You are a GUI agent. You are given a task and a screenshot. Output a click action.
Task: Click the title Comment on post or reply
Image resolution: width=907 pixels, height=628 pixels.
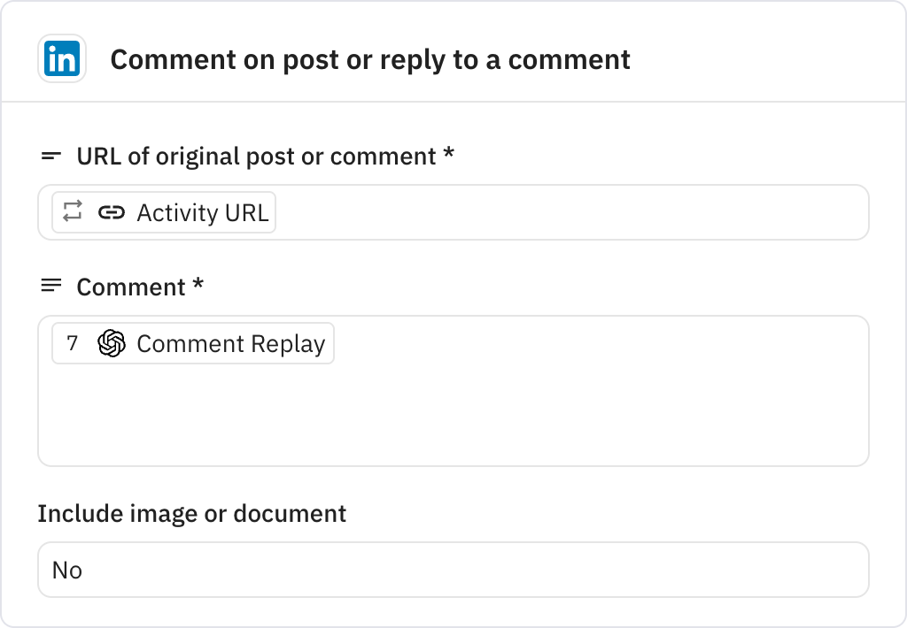[x=369, y=59]
